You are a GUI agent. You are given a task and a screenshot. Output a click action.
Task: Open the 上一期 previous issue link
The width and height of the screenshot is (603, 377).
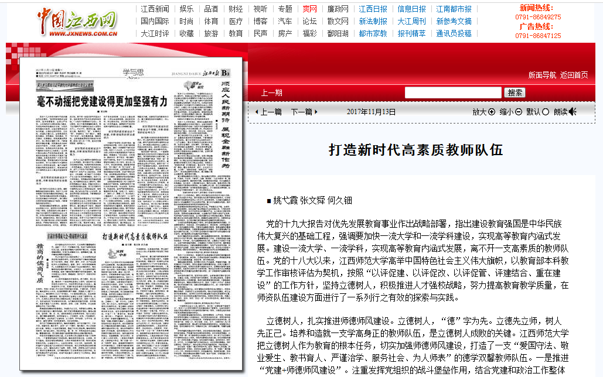coord(271,92)
